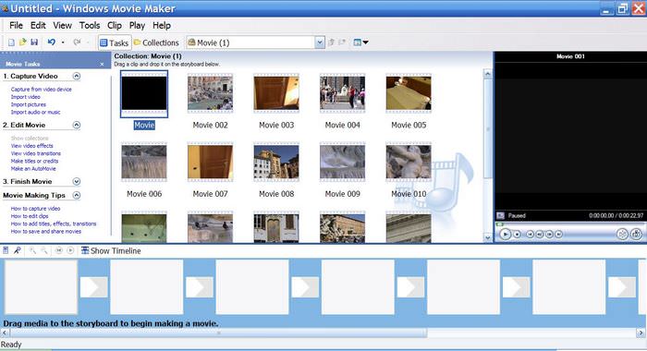Undo the last action with the toolbar arrow
Screen dimensions: 647x351
[51, 42]
